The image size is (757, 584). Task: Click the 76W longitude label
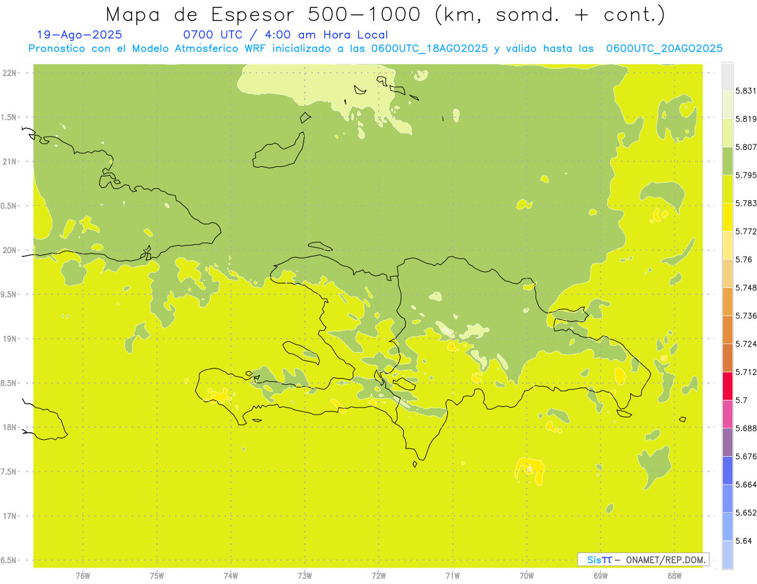coord(83,576)
